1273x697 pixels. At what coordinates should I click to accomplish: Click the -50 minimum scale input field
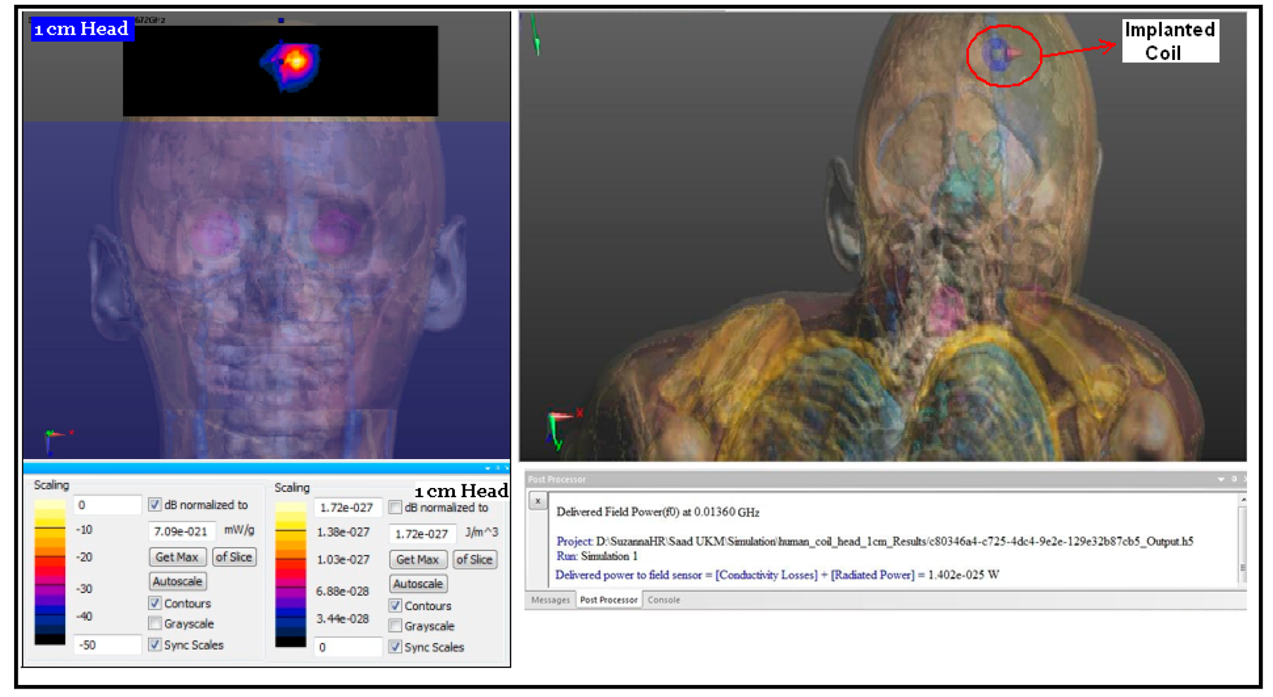pyautogui.click(x=106, y=645)
